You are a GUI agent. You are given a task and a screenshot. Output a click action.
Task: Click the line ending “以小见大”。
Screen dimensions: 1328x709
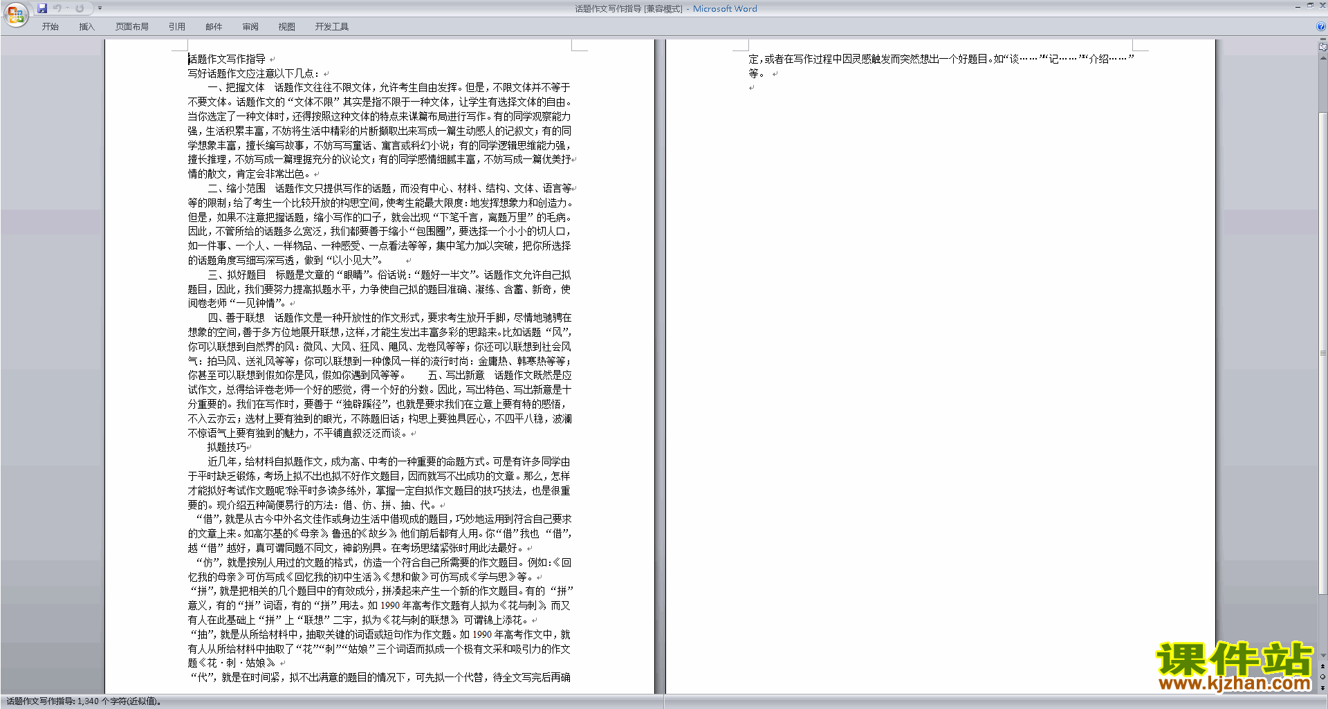286,260
